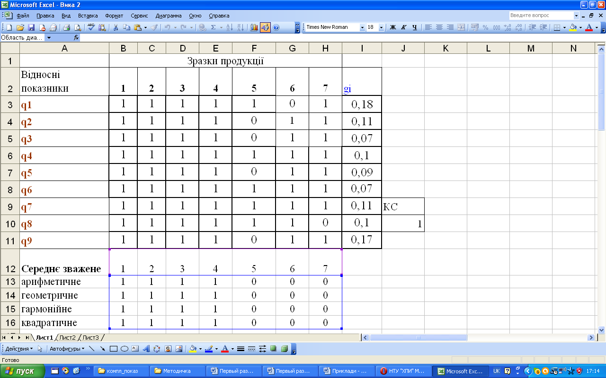The width and height of the screenshot is (606, 378).
Task: Open Print Preview from the magnifier page icon
Action: point(78,27)
